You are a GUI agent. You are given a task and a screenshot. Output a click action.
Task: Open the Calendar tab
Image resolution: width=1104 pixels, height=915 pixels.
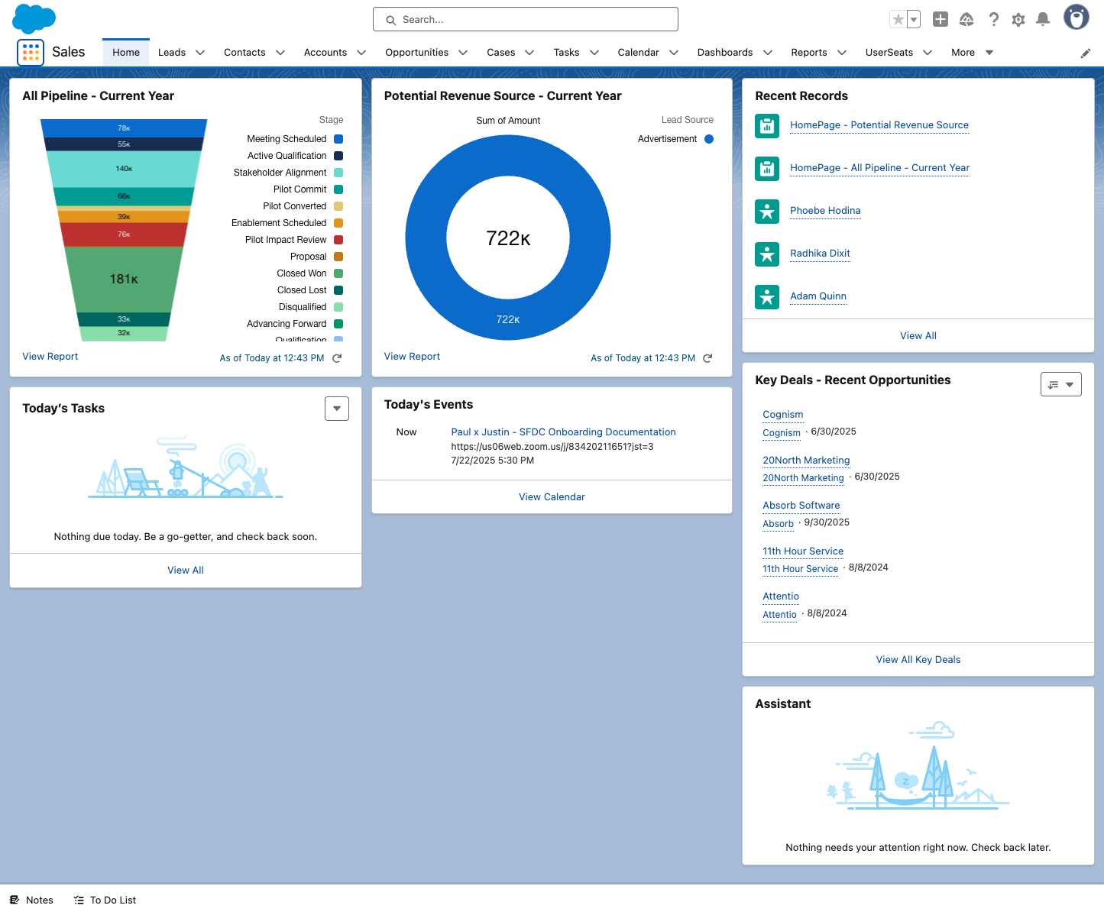[x=638, y=53]
